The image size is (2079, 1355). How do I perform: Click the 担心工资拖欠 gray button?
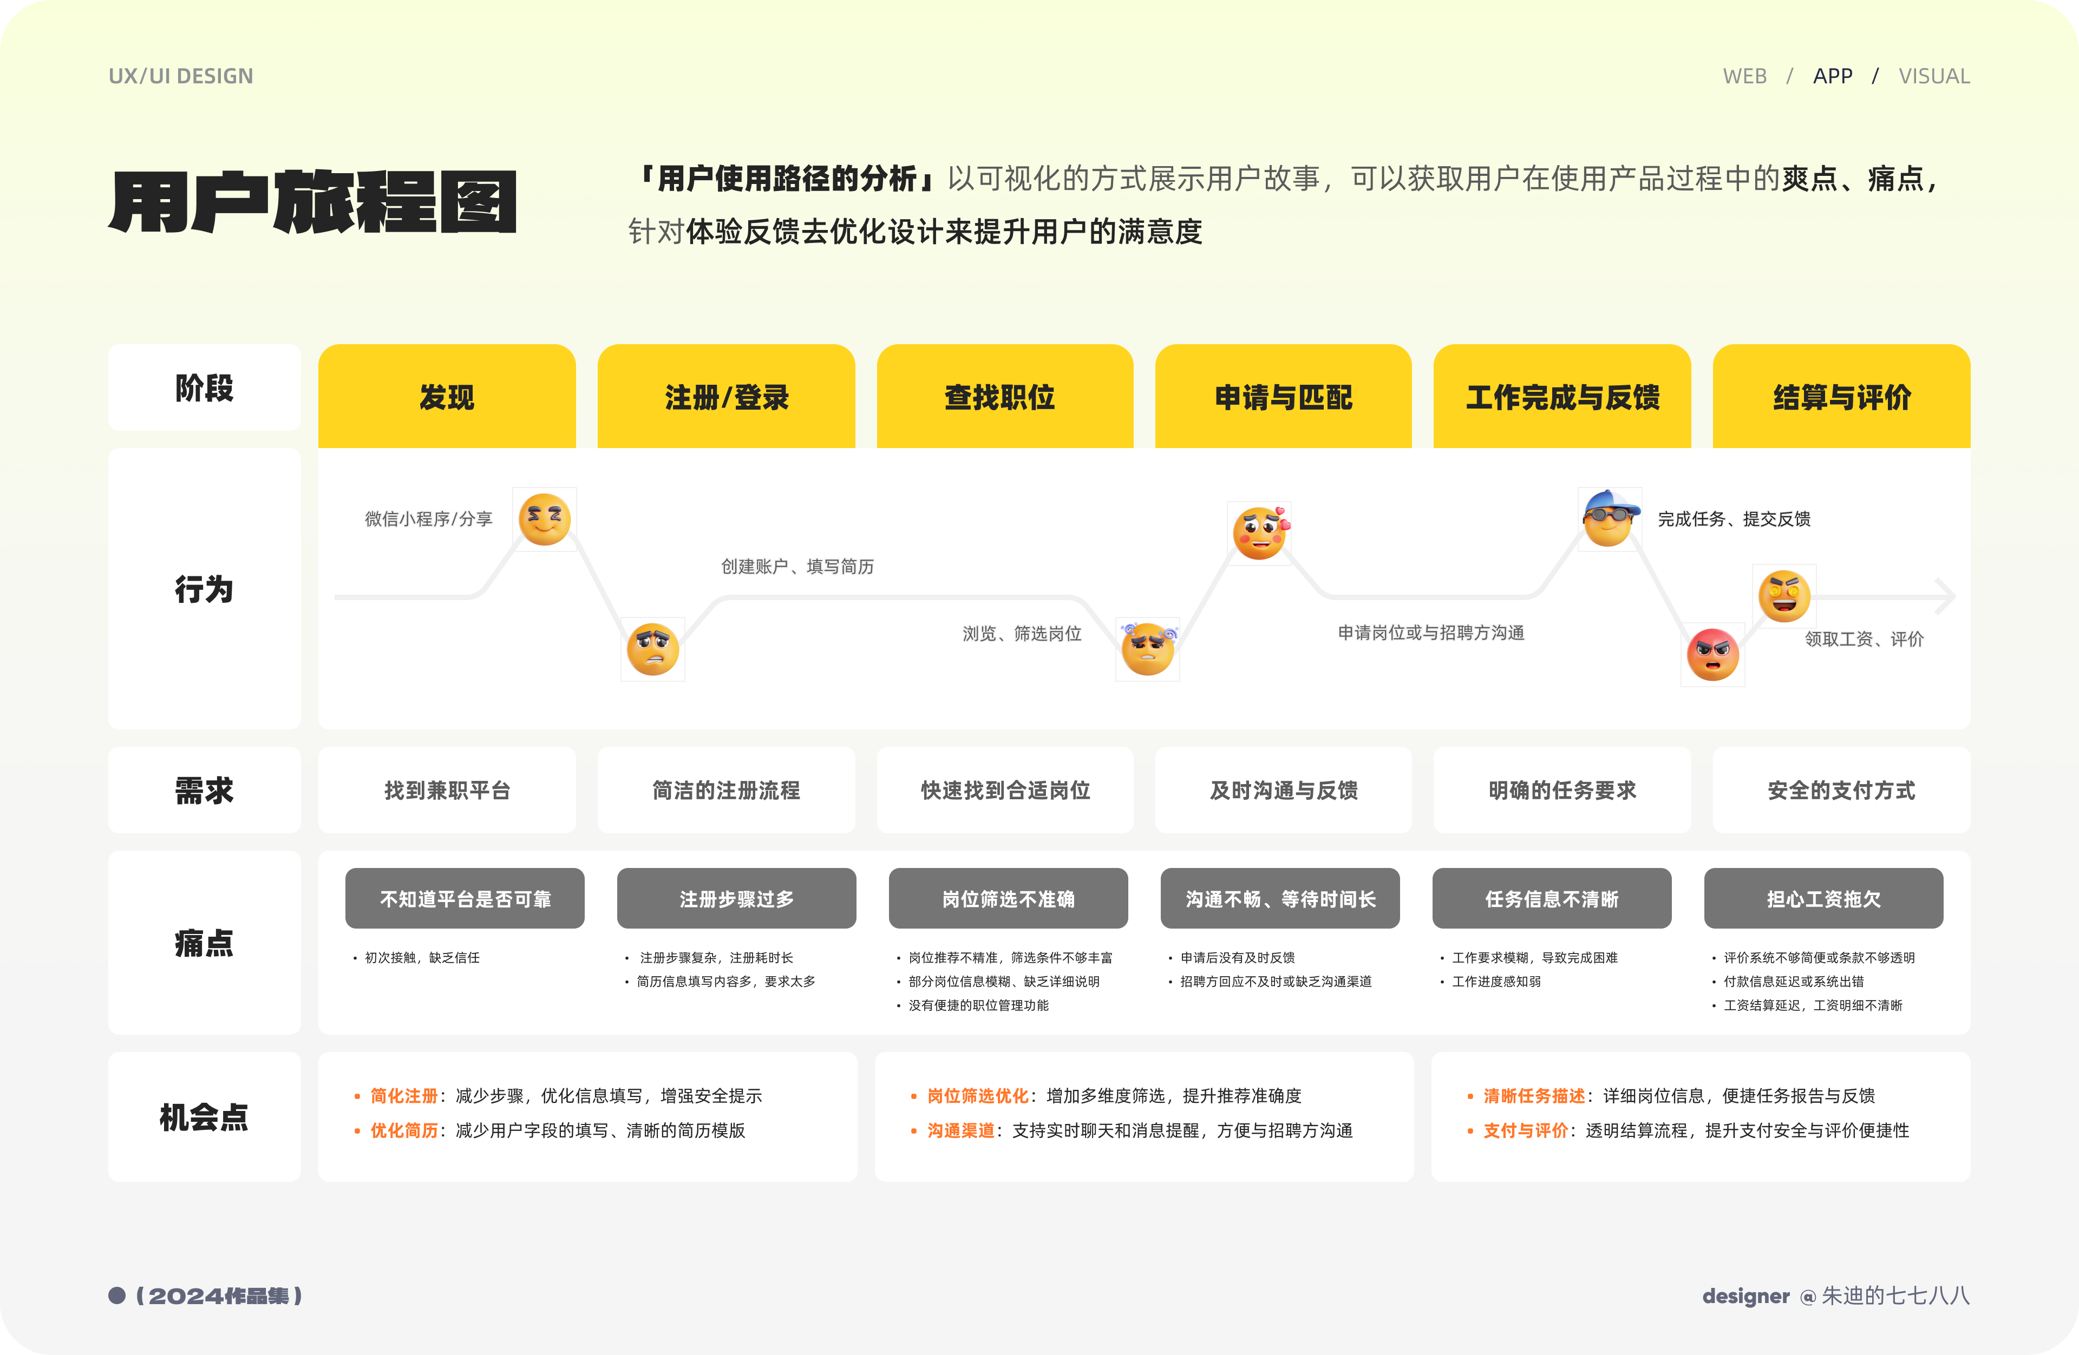click(x=1823, y=898)
